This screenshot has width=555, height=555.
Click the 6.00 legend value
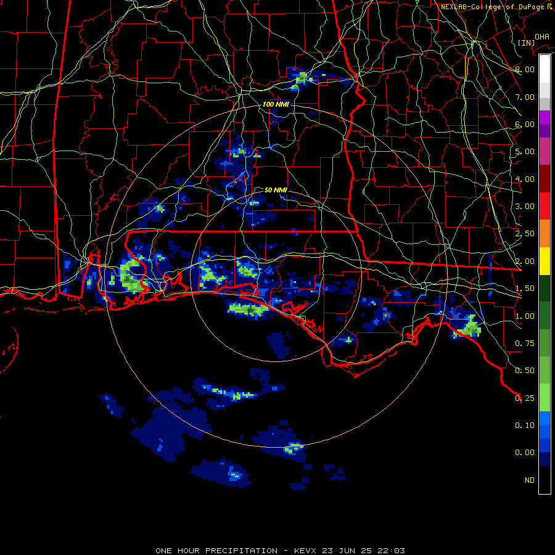coord(525,124)
